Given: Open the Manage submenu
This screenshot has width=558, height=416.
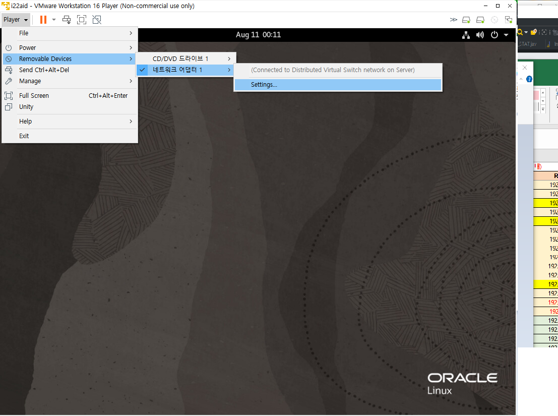Looking at the screenshot, I should [x=70, y=81].
